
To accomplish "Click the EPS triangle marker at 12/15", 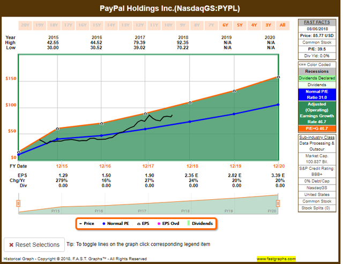I will click(57, 129).
